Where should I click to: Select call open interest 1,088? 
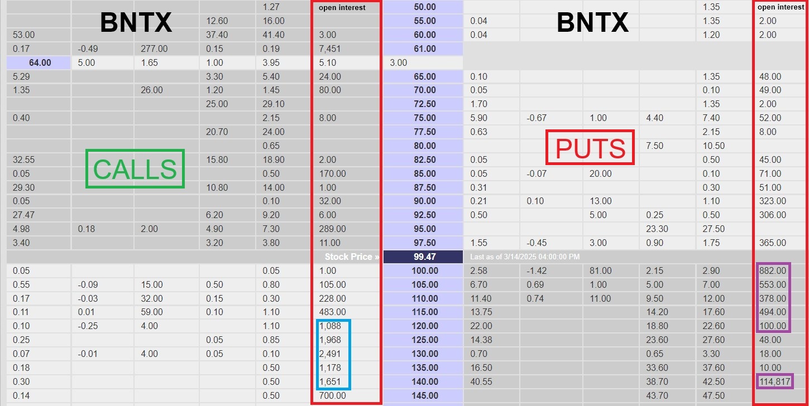click(330, 326)
